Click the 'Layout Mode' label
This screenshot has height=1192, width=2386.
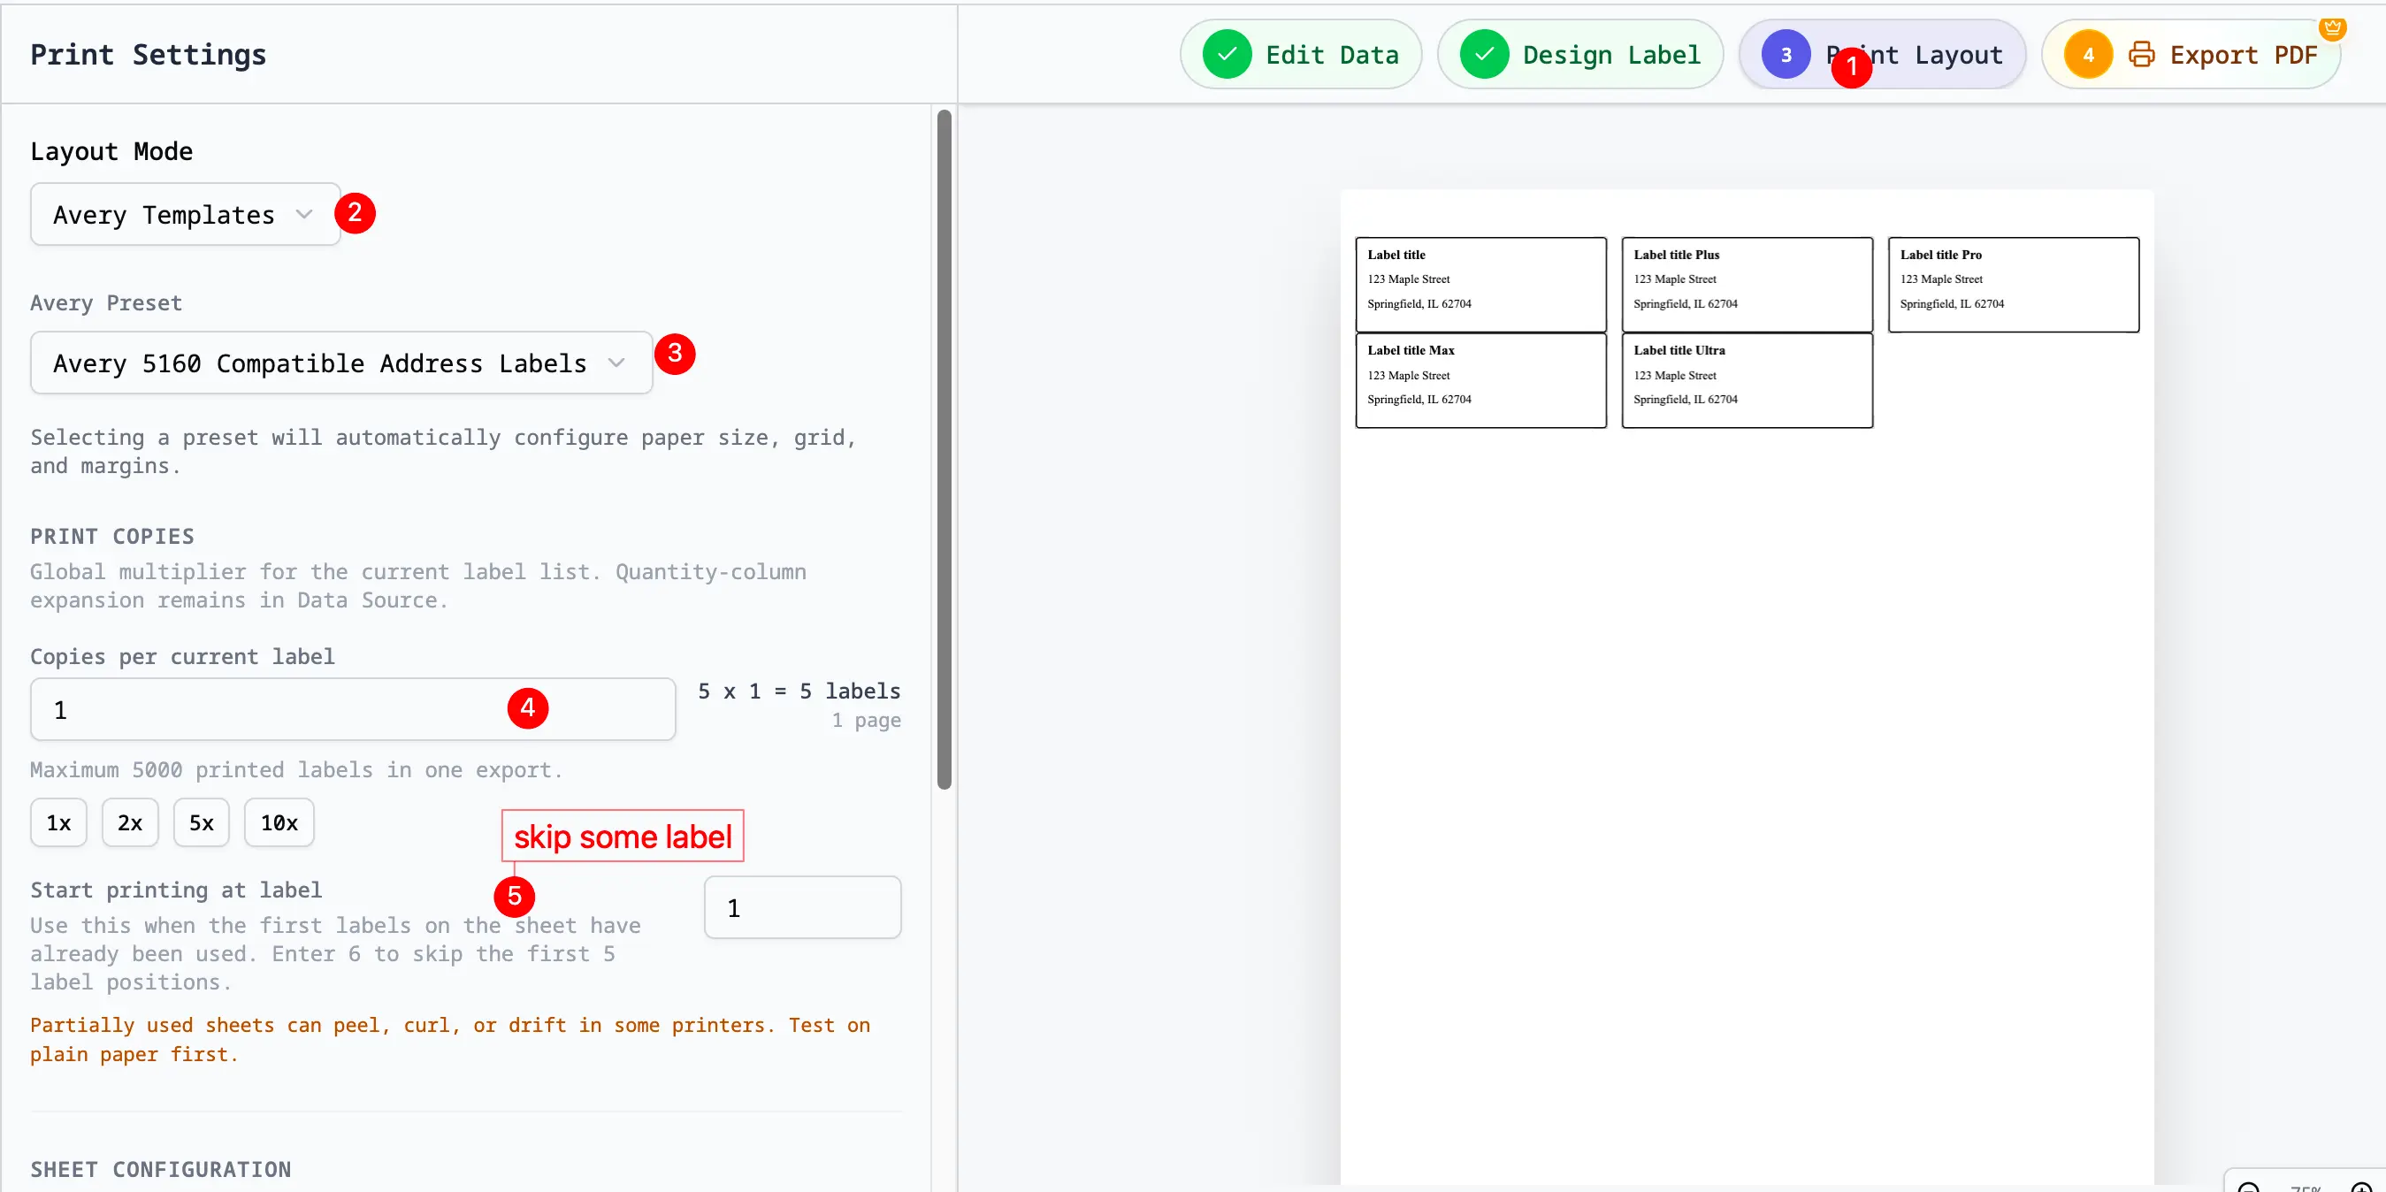(111, 151)
